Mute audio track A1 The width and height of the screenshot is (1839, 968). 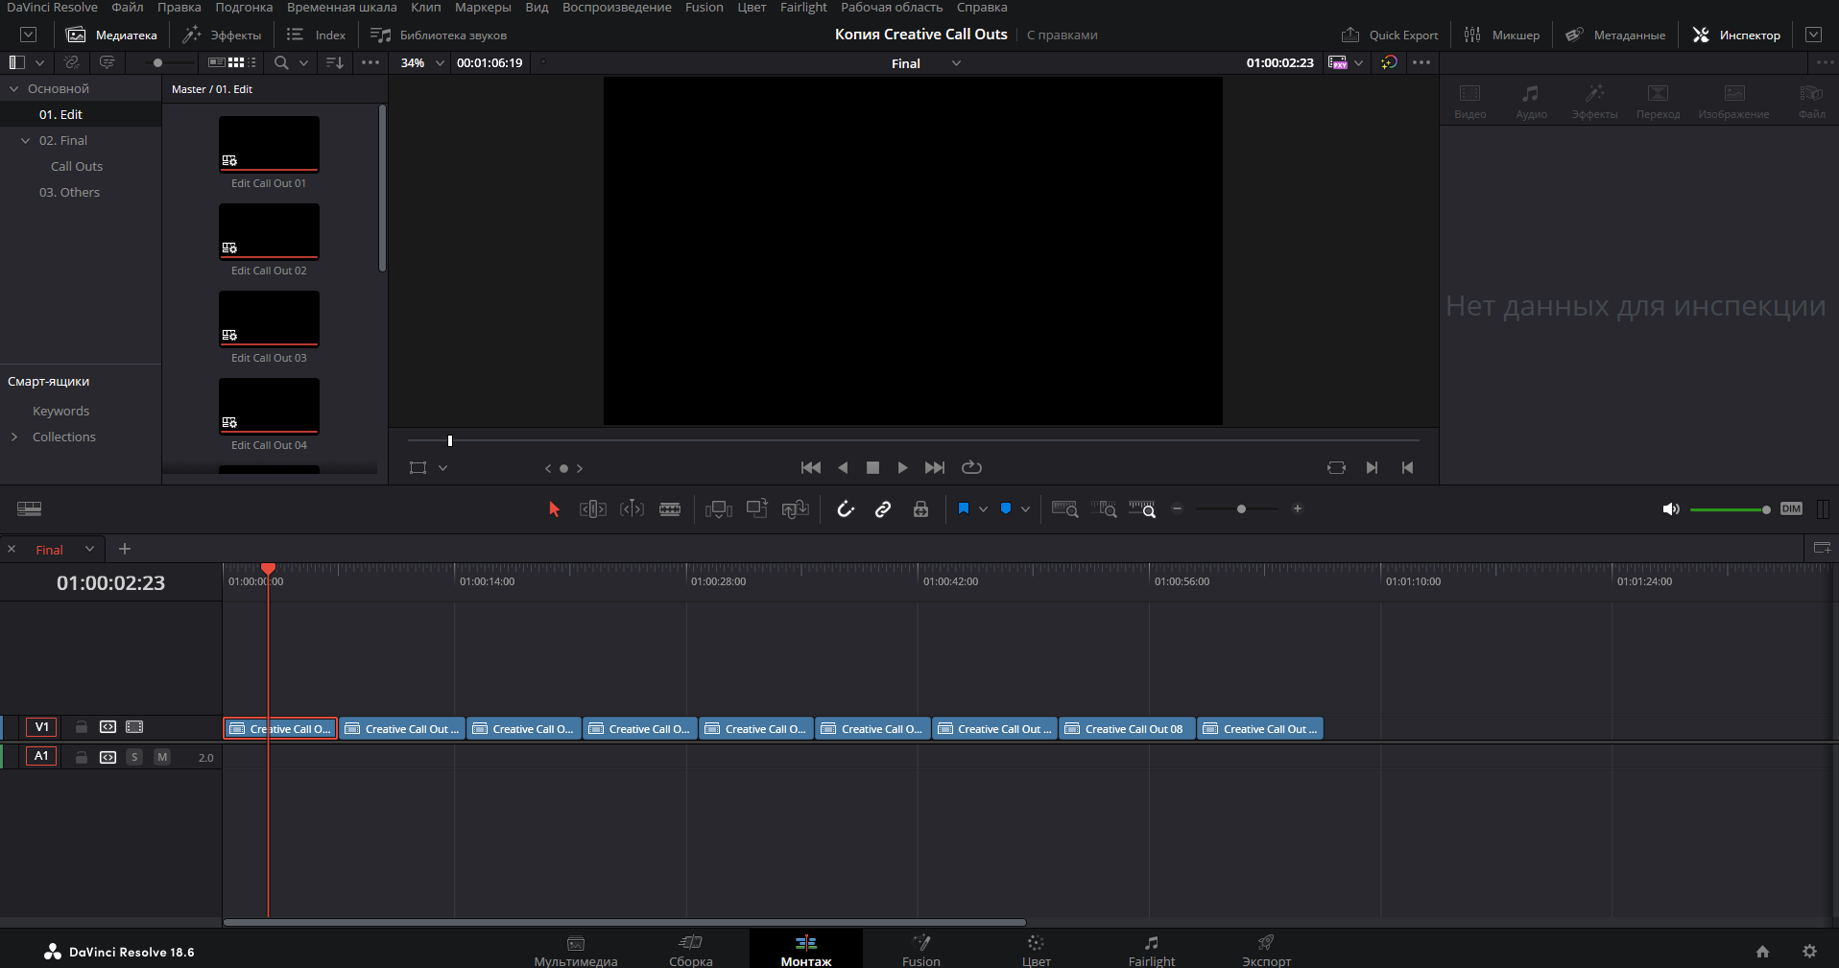(x=162, y=757)
